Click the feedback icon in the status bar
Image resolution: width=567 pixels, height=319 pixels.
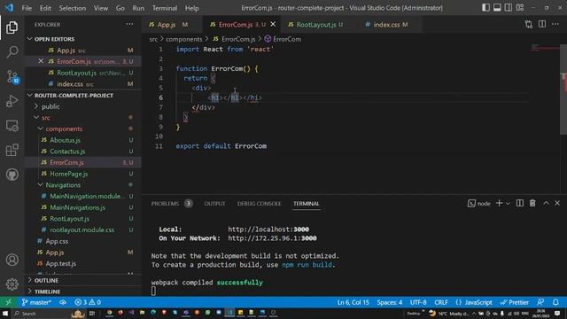click(x=540, y=302)
